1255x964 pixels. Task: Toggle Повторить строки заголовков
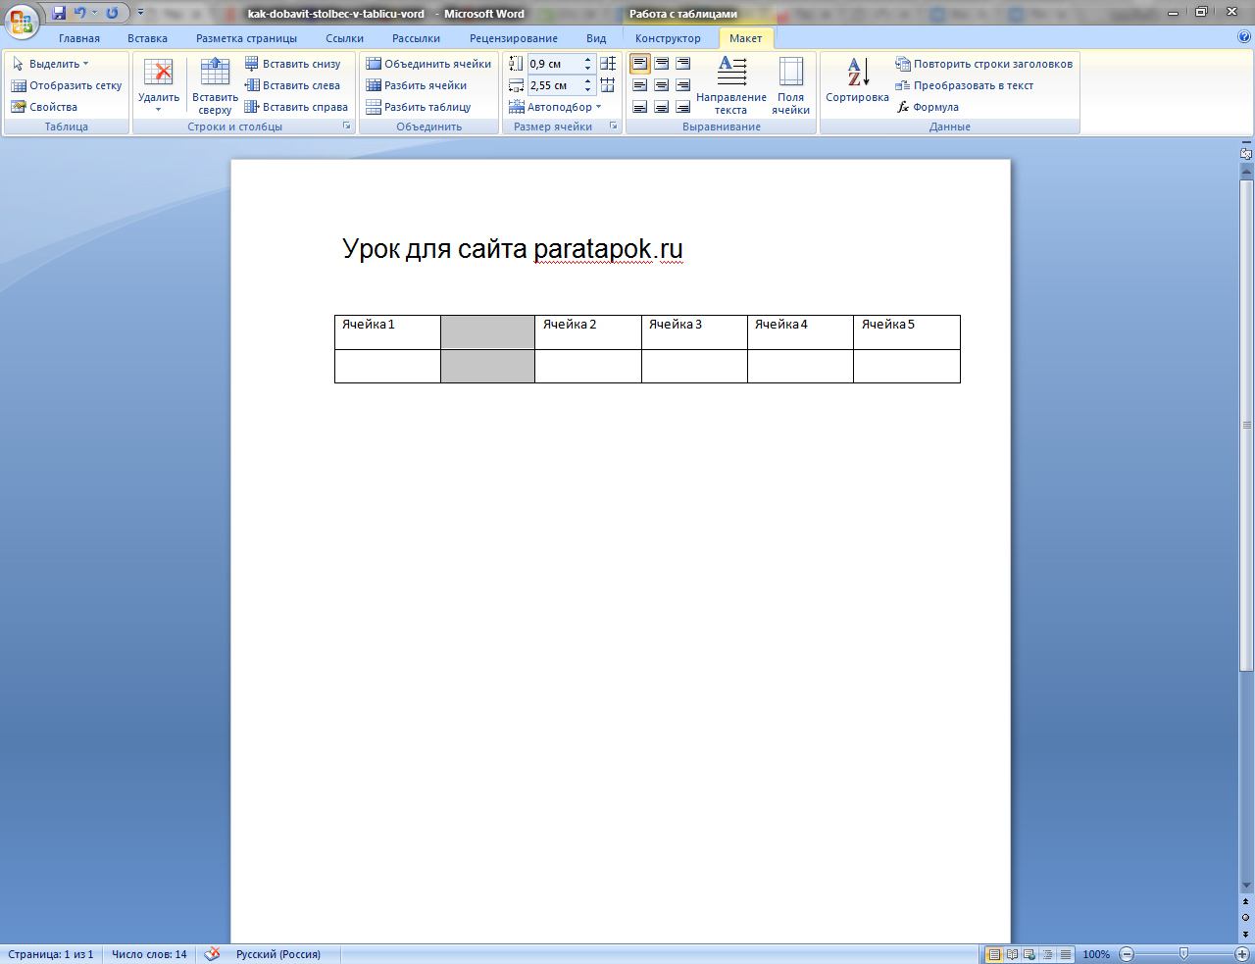click(x=983, y=64)
